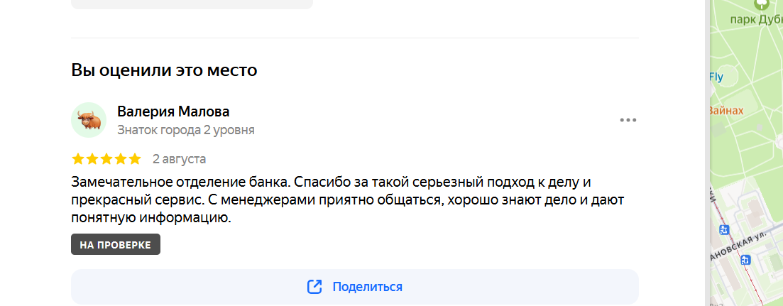This screenshot has height=306, width=783.
Task: Click the review text about отделение банка
Action: (348, 200)
